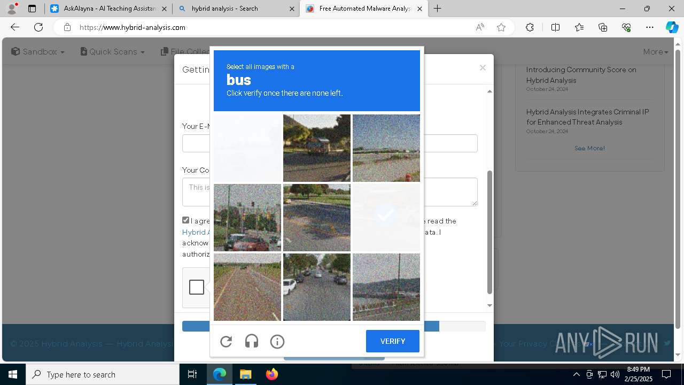The width and height of the screenshot is (684, 385).
Task: Click the taskbar search box
Action: tap(103, 374)
